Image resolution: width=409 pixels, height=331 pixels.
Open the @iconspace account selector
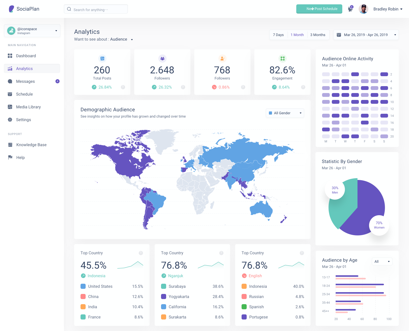32,31
